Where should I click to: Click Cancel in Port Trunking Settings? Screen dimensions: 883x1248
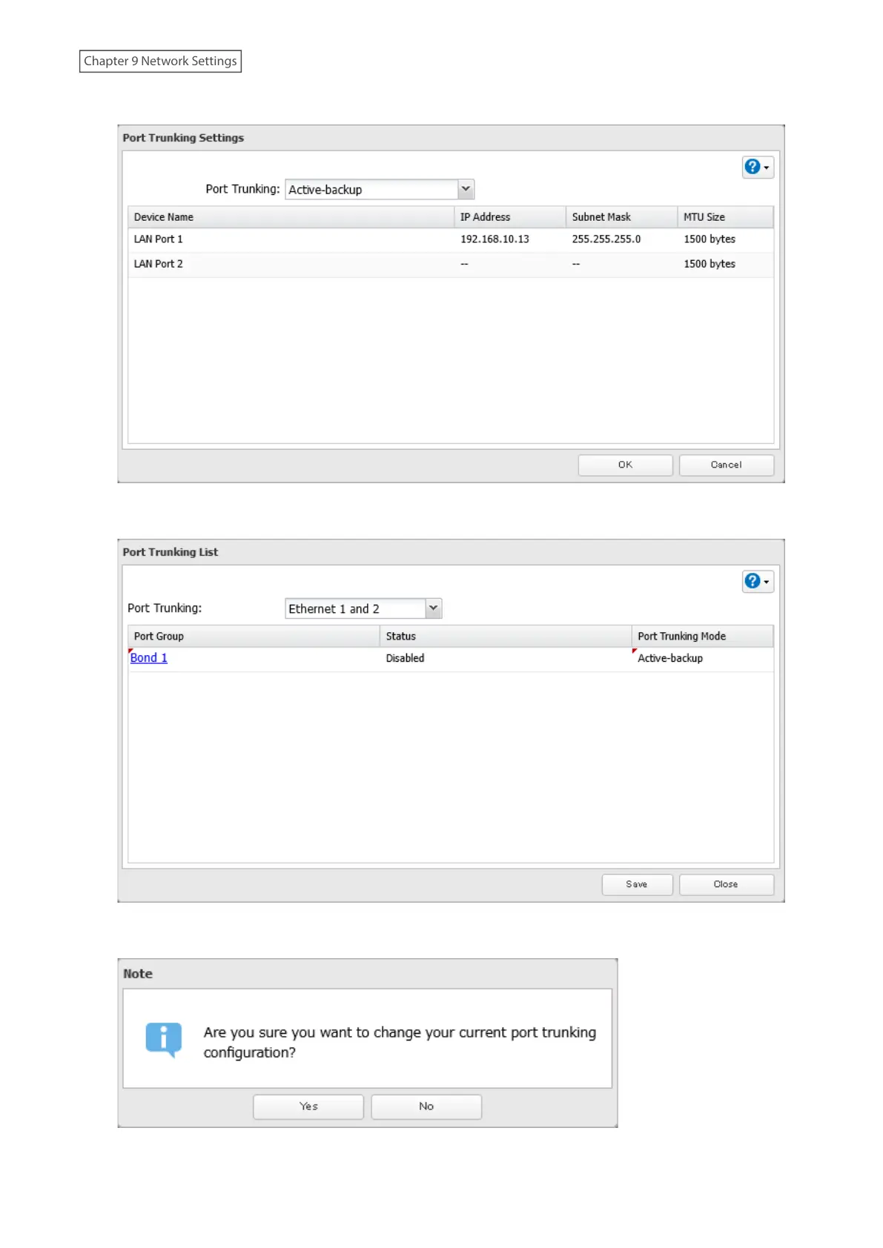click(726, 465)
